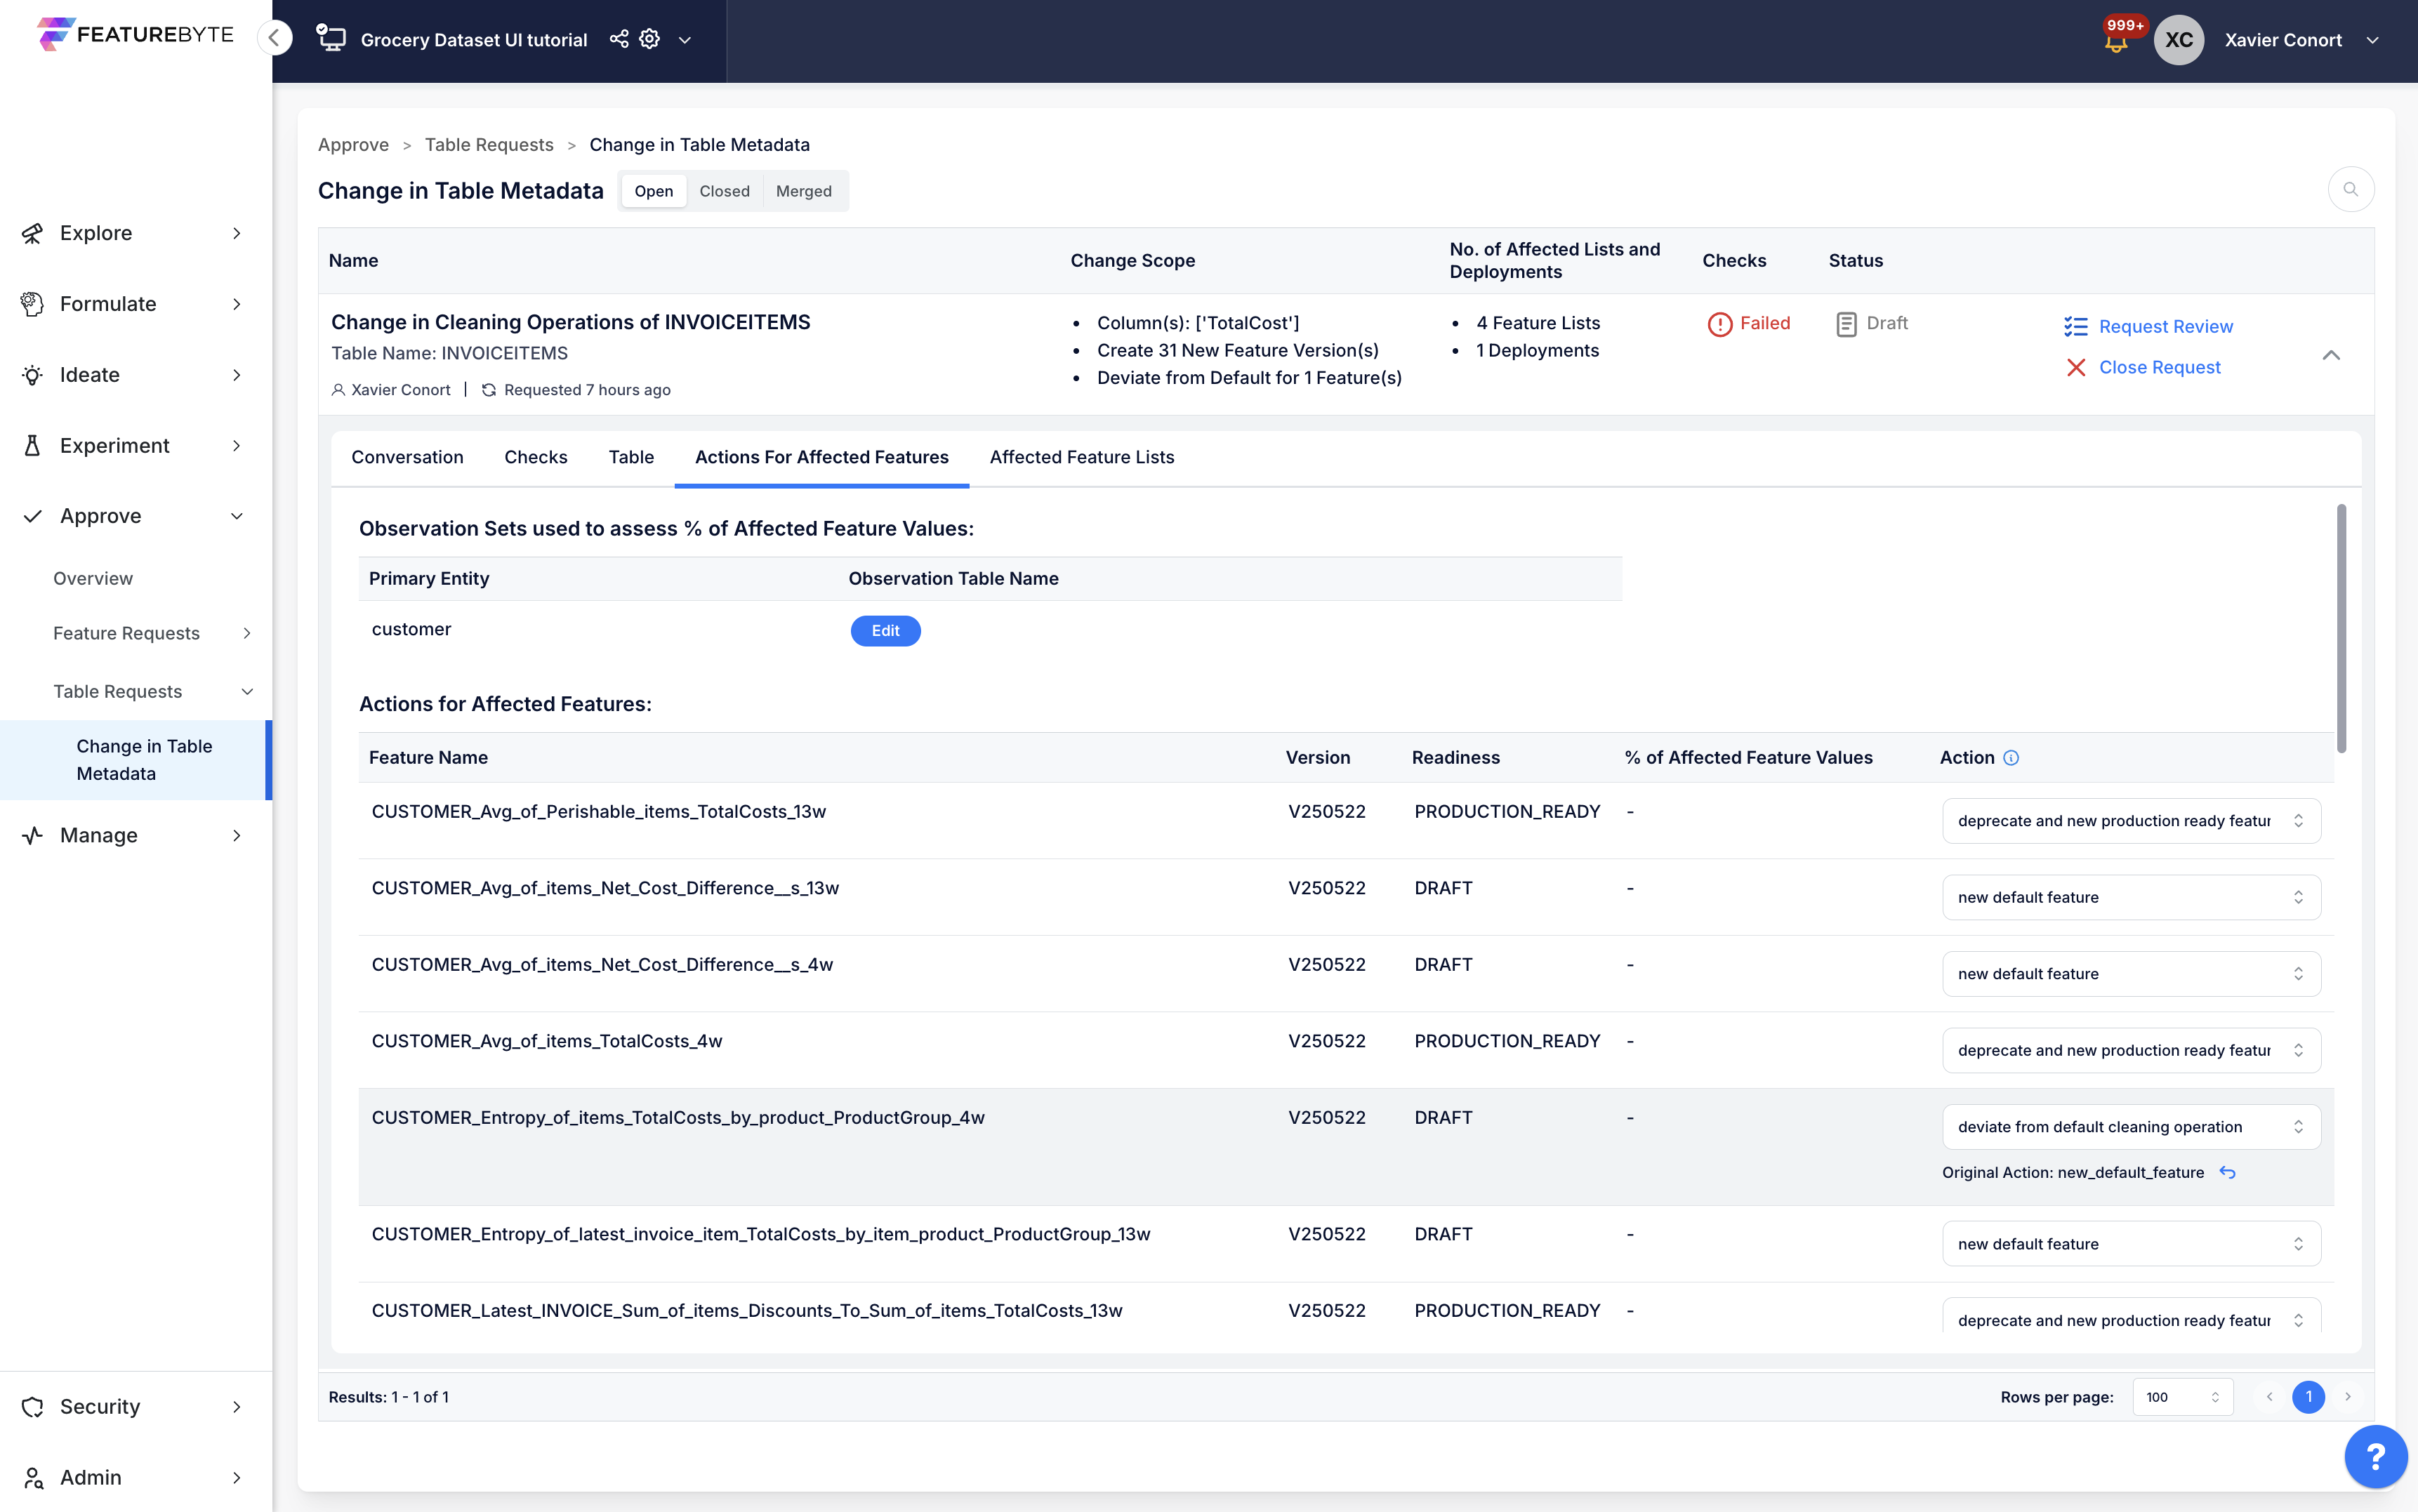Switch filter to Closed requests
Viewport: 2418px width, 1512px height.
click(724, 191)
